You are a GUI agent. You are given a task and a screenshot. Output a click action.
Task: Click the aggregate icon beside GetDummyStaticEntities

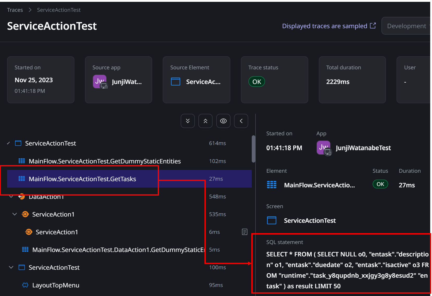click(22, 161)
